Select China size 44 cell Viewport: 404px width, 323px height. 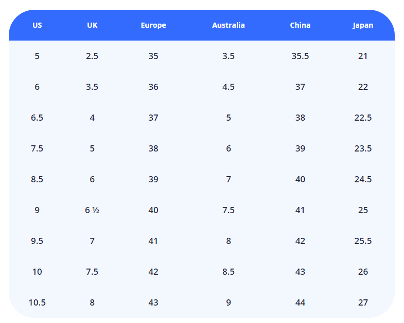300,302
